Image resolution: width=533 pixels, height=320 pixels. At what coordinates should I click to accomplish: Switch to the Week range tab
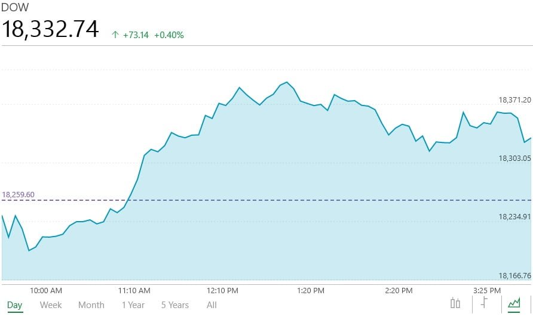point(51,305)
